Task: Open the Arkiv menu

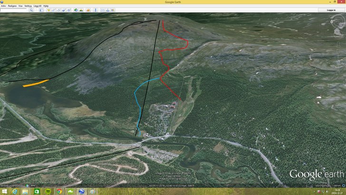Action: click(3, 6)
